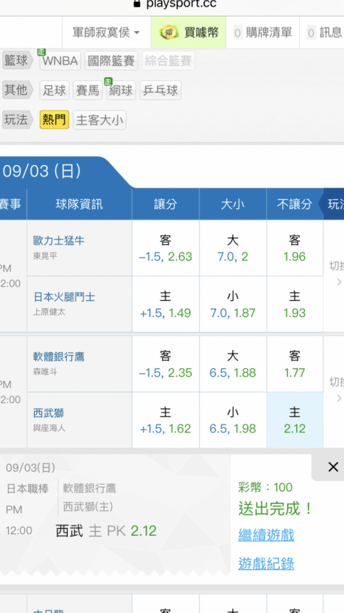Select the WNBA league filter
Image resolution: width=344 pixels, height=613 pixels.
[x=61, y=61]
